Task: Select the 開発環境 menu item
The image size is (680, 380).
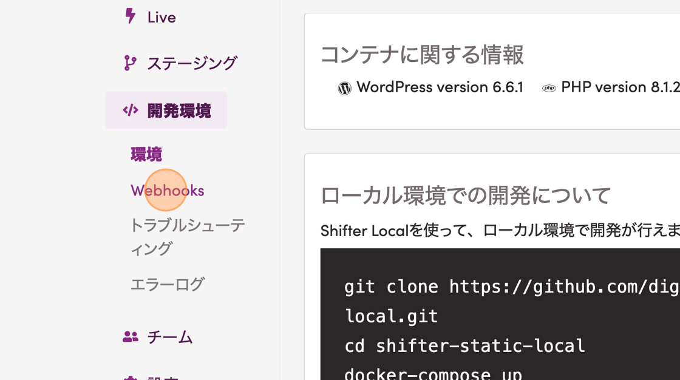Action: (166, 110)
